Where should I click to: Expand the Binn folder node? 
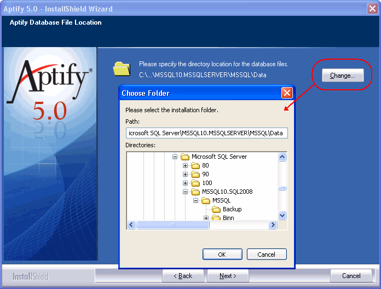coord(206,218)
